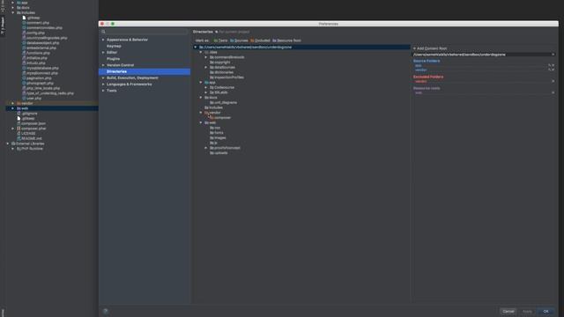Collapse the vendor folder in directory tree
This screenshot has height=317, width=564.
pos(201,113)
